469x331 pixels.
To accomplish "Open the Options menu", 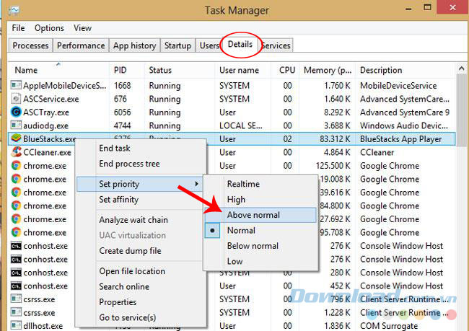I will click(49, 28).
